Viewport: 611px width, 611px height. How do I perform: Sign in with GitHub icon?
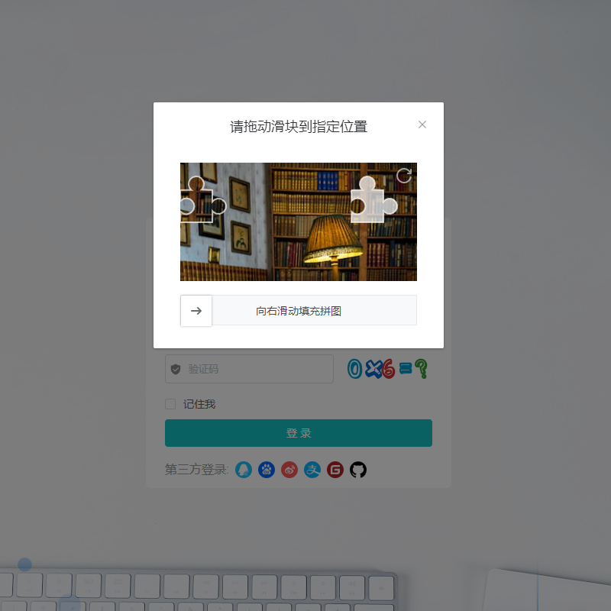(358, 470)
